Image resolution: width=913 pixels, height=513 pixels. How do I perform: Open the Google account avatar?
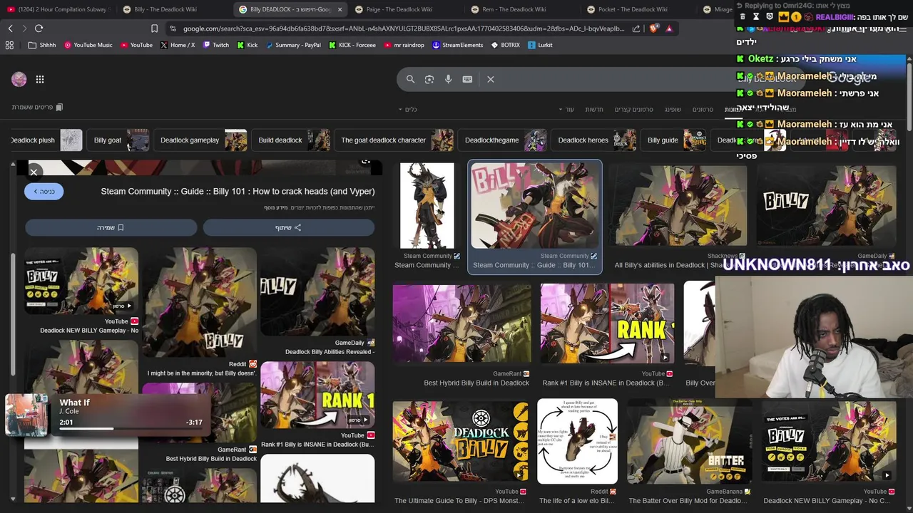click(x=19, y=79)
